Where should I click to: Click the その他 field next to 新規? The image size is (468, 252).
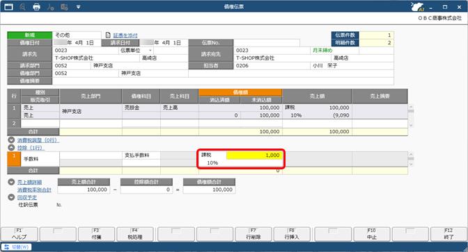pos(77,35)
